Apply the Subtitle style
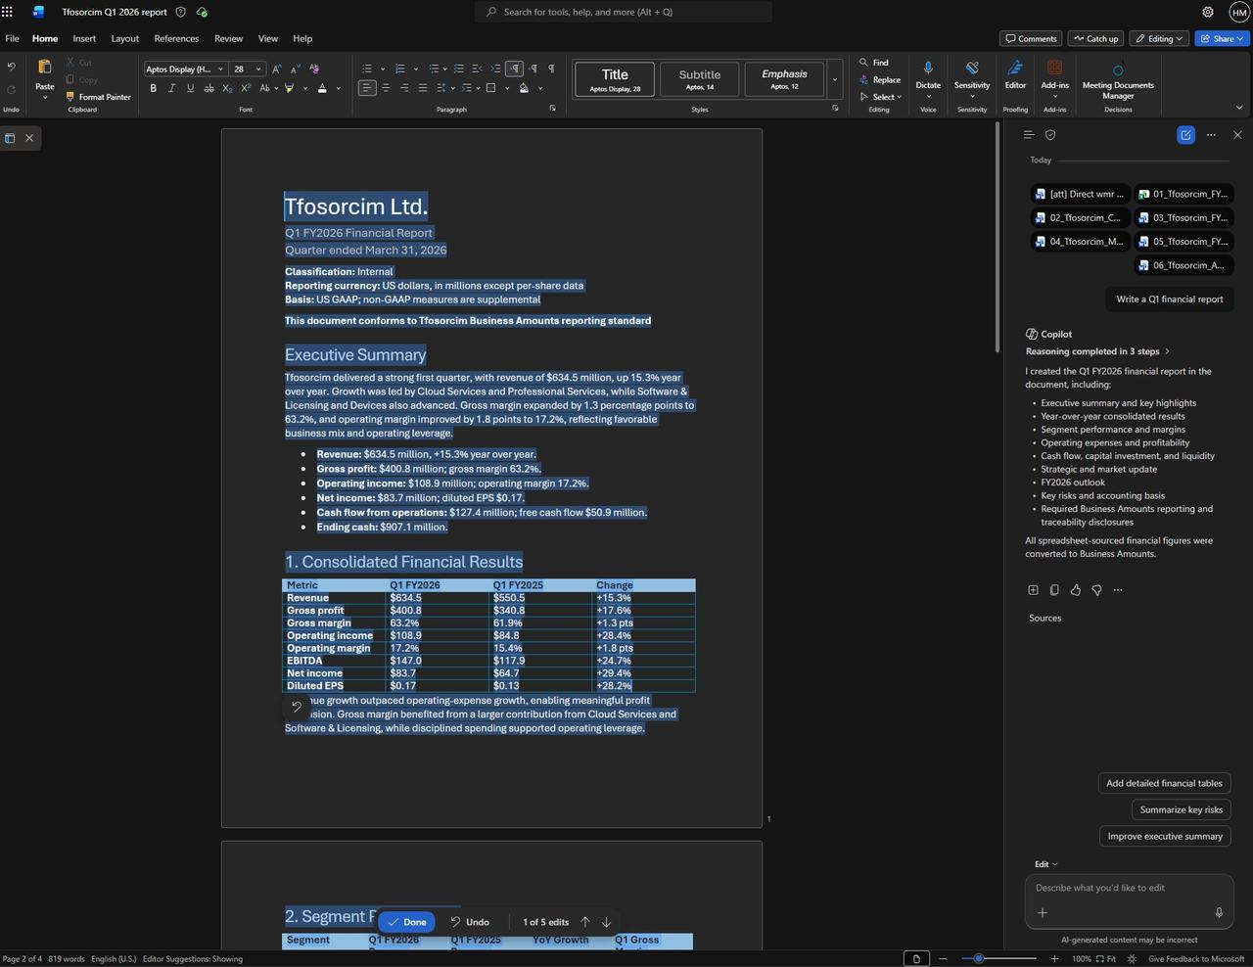The height and width of the screenshot is (967, 1253). click(699, 79)
